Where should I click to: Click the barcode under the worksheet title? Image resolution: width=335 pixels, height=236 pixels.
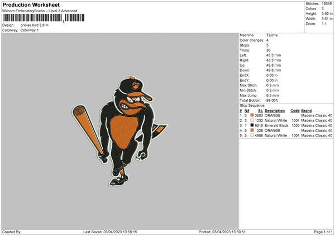tap(44, 18)
